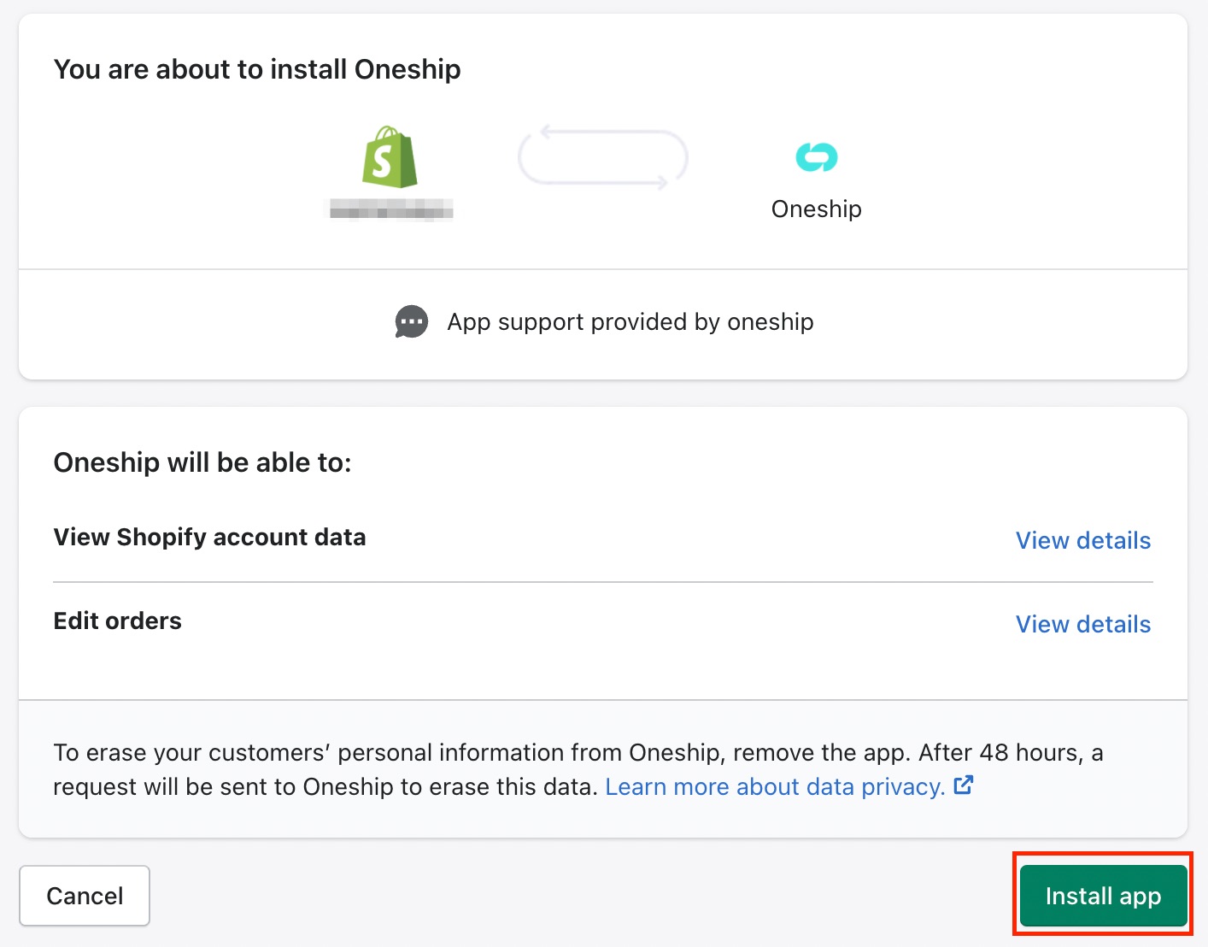View details for Shopify account data
This screenshot has height=947, width=1208.
[1082, 540]
